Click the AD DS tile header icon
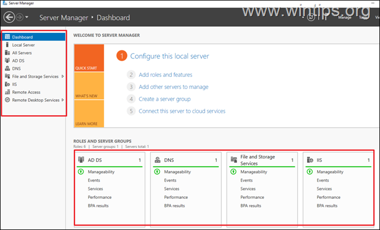The width and height of the screenshot is (380, 230). click(81, 160)
